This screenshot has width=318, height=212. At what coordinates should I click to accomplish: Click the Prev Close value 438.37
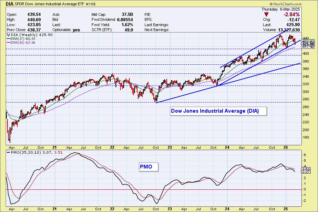(x=34, y=30)
